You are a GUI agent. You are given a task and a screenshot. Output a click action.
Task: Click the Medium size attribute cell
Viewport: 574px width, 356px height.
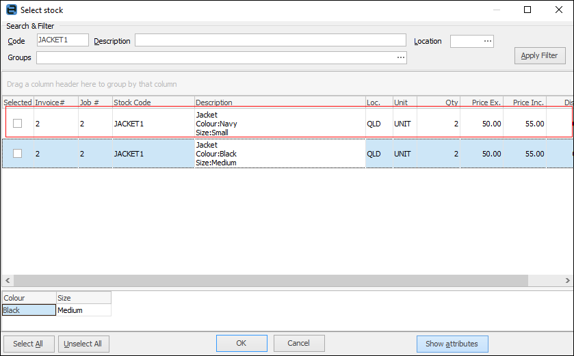83,310
